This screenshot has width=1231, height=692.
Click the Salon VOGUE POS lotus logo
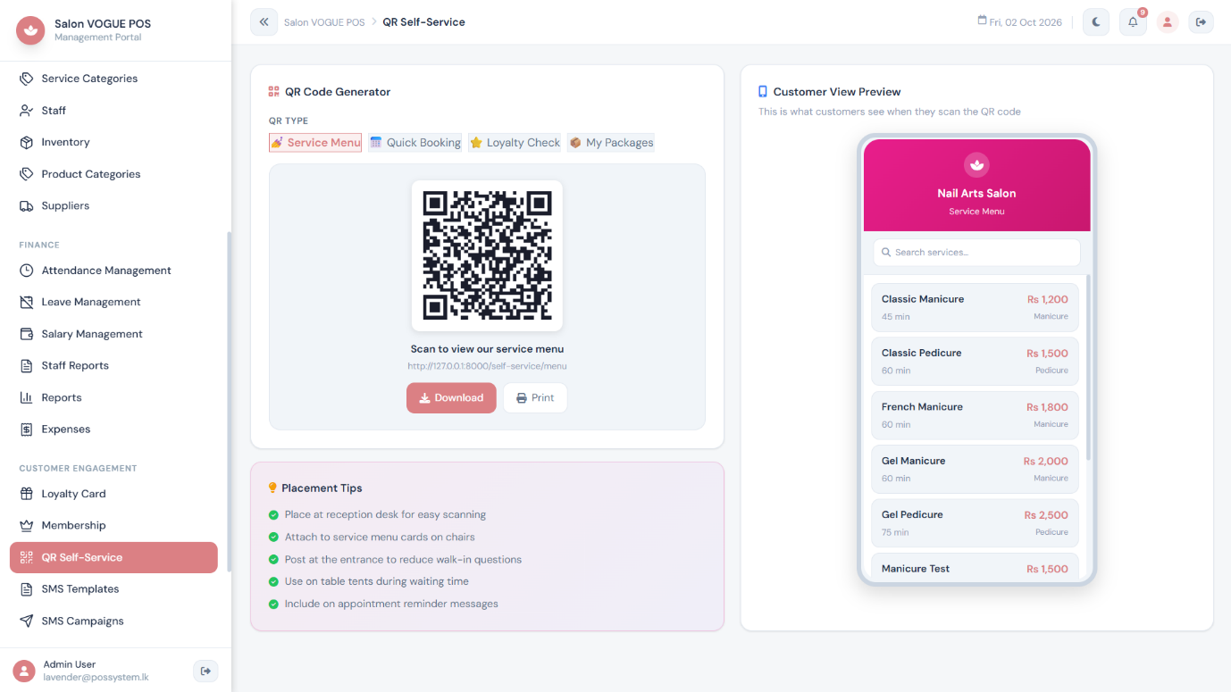click(31, 30)
